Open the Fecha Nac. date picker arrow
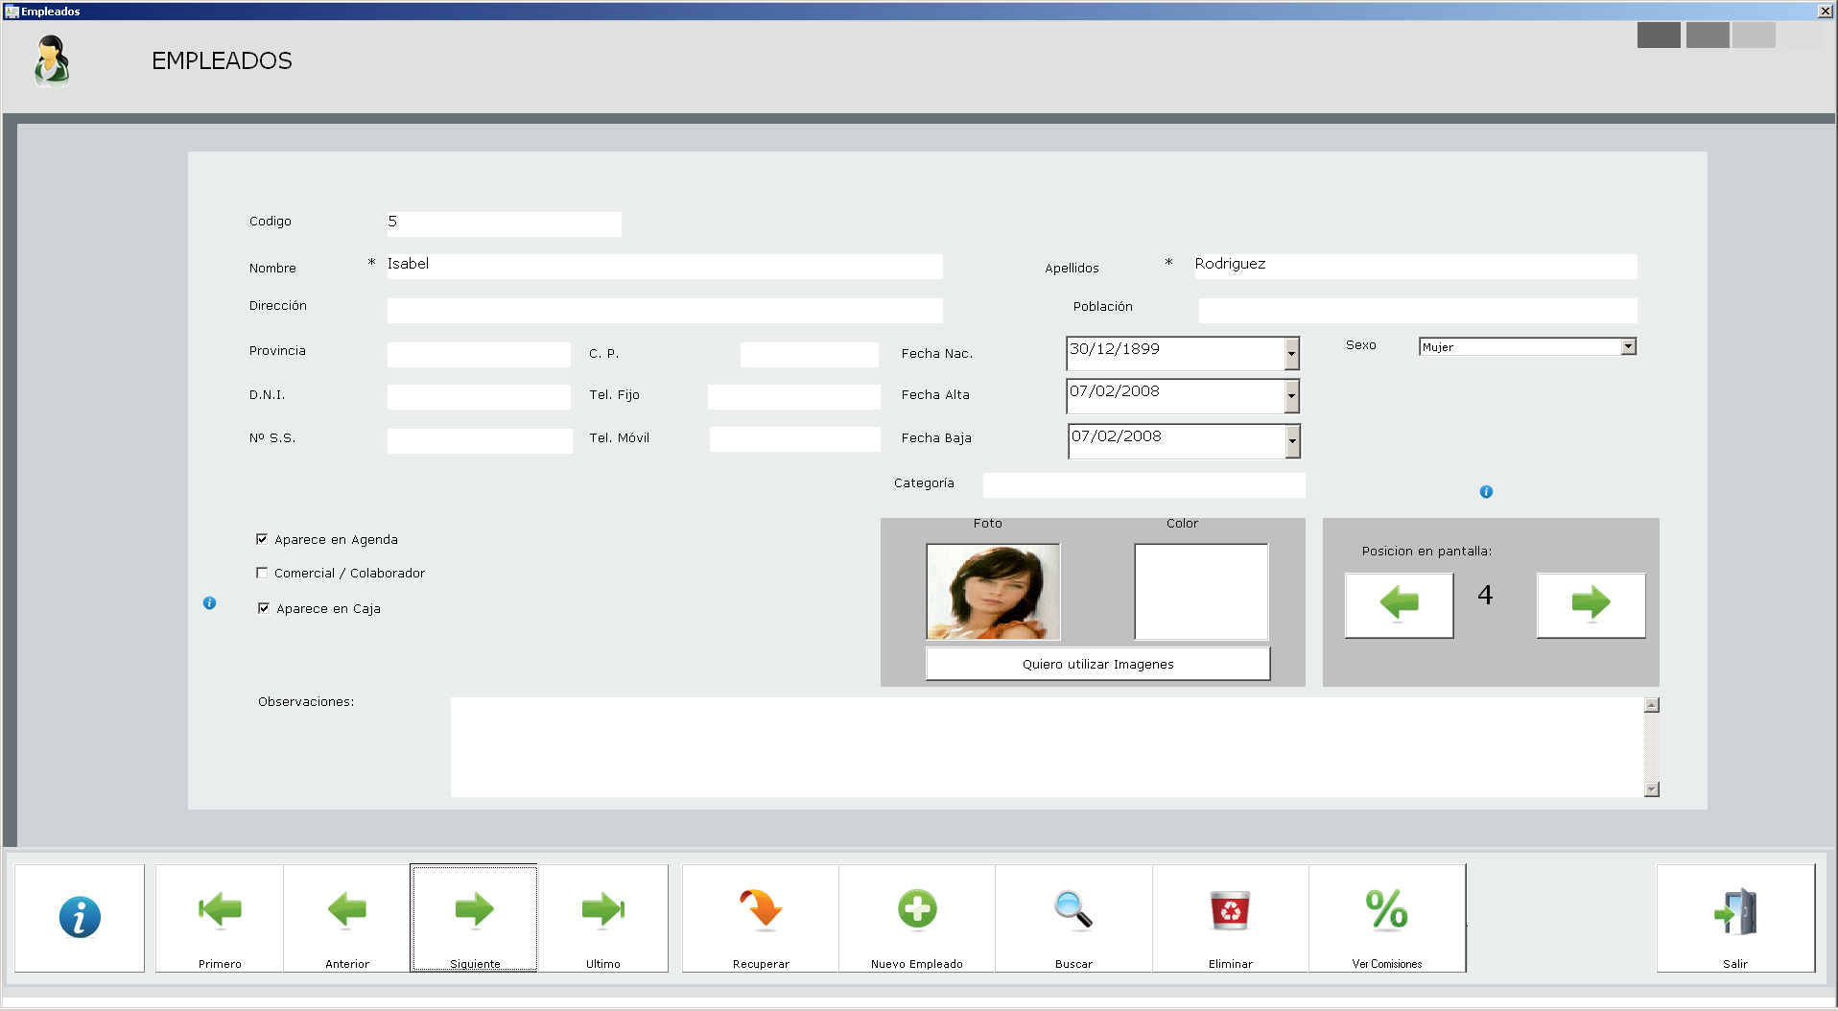This screenshot has width=1838, height=1011. pos(1291,353)
